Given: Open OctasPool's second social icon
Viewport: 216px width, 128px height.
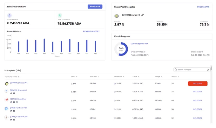Looking at the screenshot, I should [14, 102].
